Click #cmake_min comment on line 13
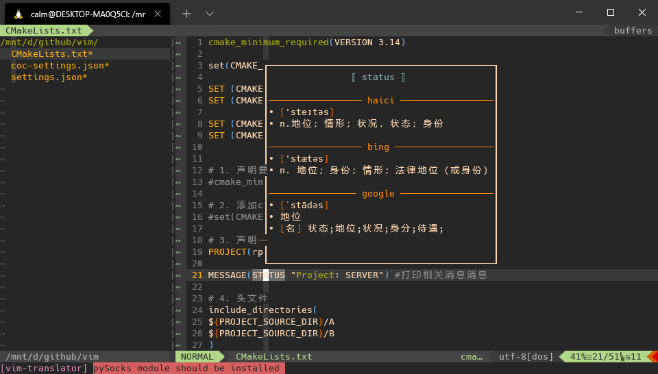The height and width of the screenshot is (374, 658). click(x=236, y=182)
